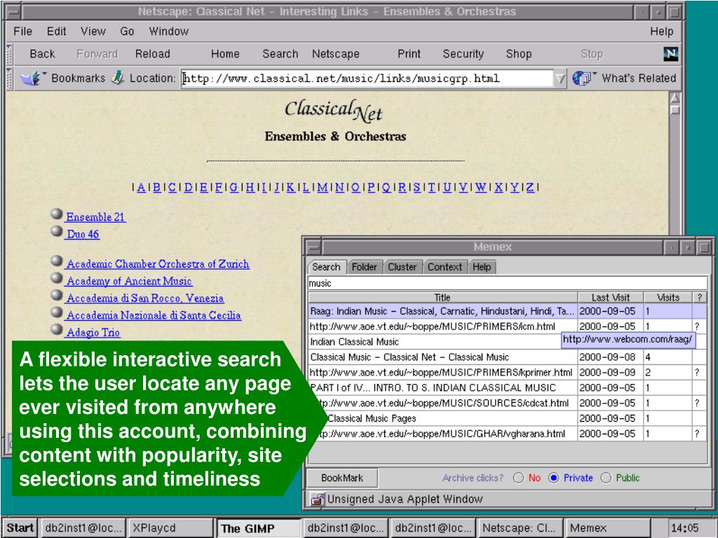
Task: Sort results by Title column header
Action: click(x=442, y=297)
